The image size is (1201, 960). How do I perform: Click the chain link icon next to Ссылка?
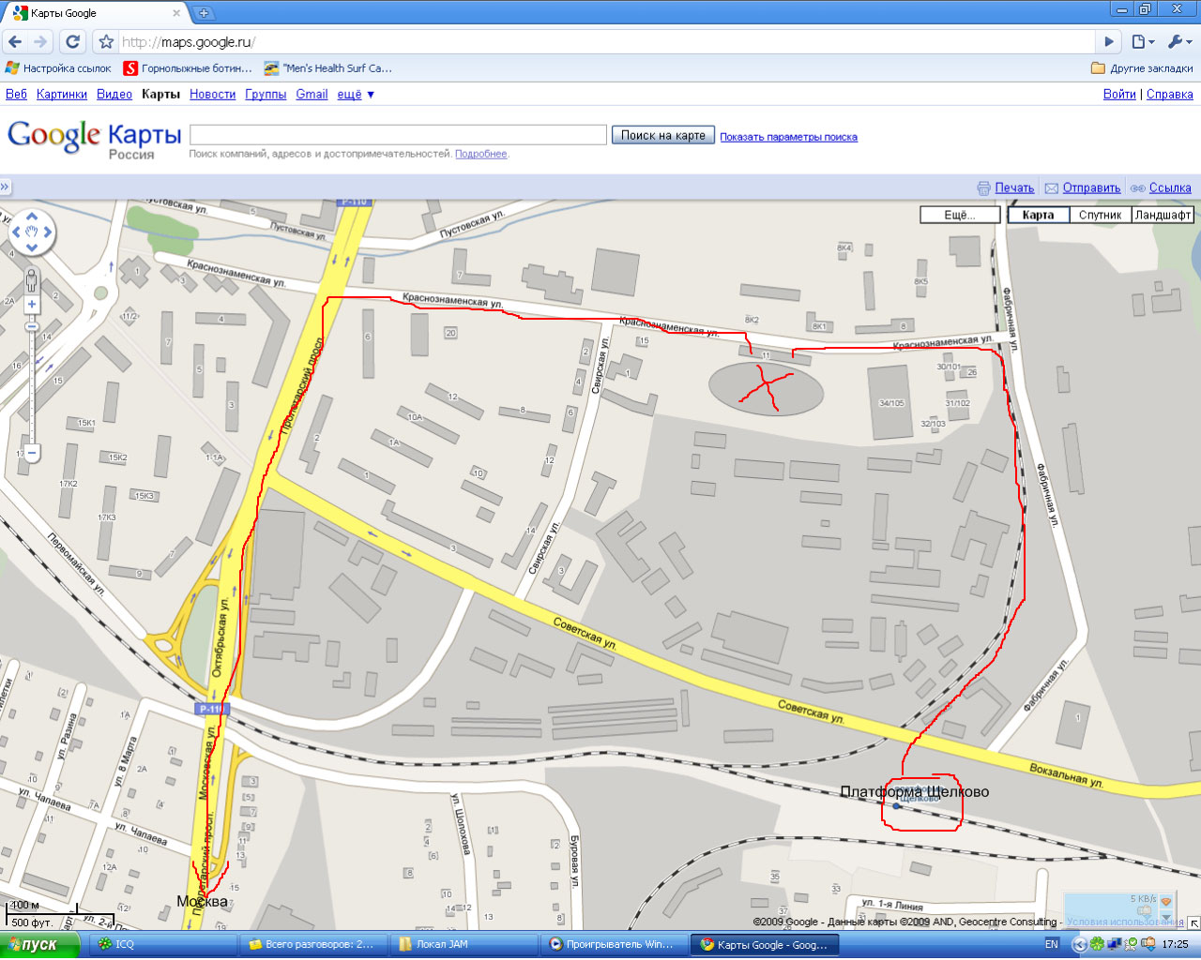[1137, 188]
